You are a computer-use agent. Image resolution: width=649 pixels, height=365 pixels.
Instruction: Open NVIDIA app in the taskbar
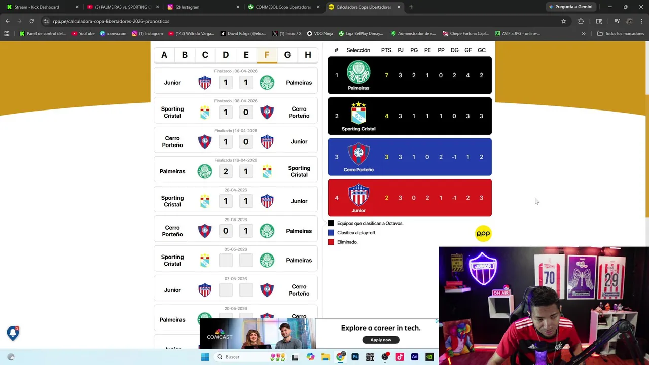click(x=429, y=357)
